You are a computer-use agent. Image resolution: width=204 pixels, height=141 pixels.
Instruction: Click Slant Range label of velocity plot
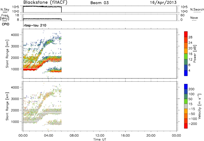pyautogui.click(x=7, y=106)
